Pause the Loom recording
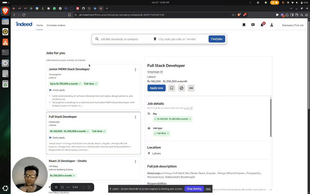The image size is (310, 194). pyautogui.click(x=62, y=187)
